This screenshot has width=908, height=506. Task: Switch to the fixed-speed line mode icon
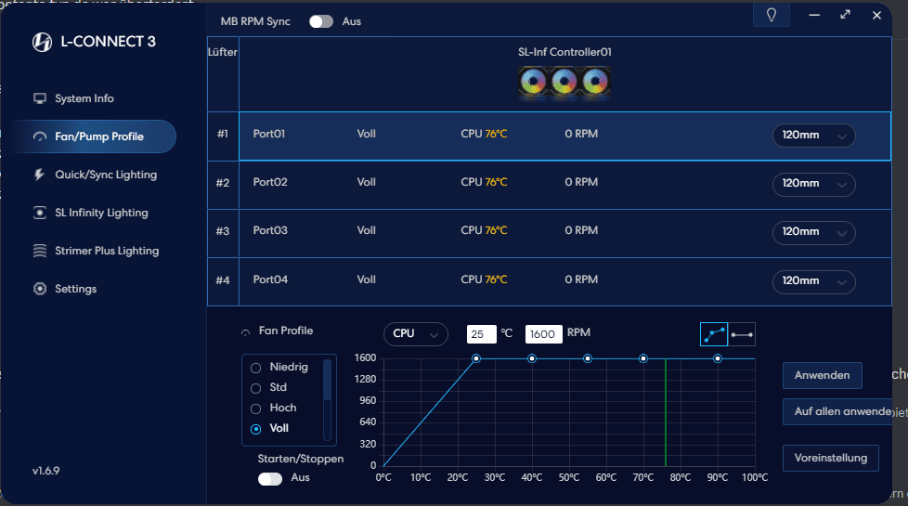click(742, 334)
